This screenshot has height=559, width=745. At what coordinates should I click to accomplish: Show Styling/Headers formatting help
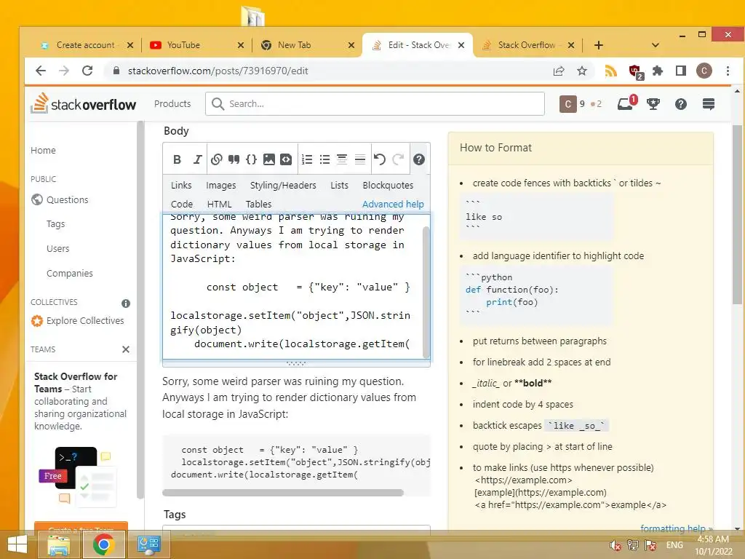(x=283, y=185)
